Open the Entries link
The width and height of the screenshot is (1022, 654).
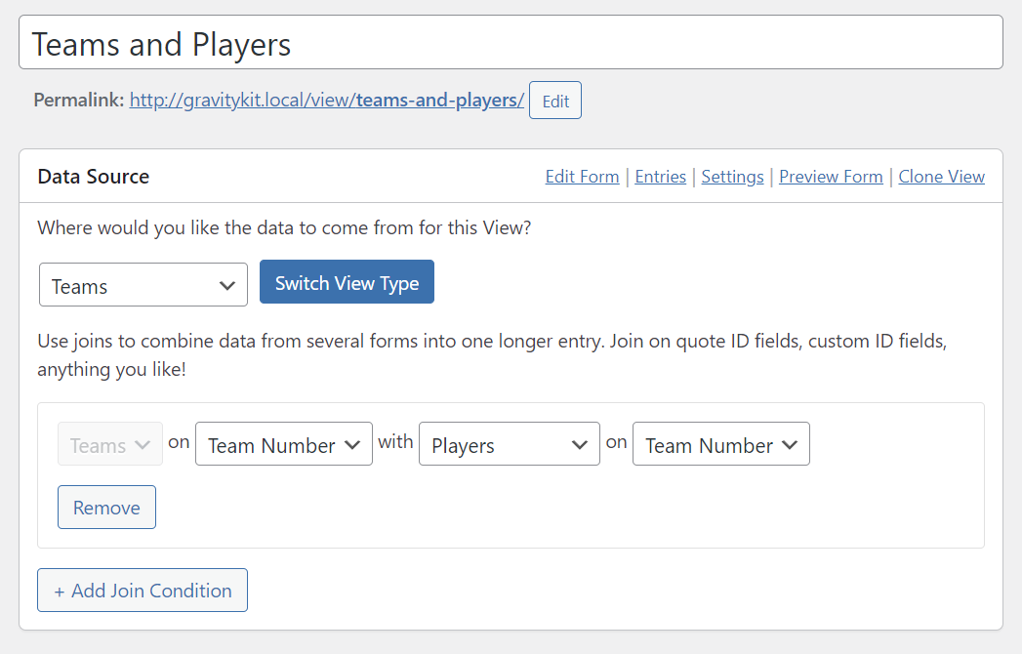(660, 177)
